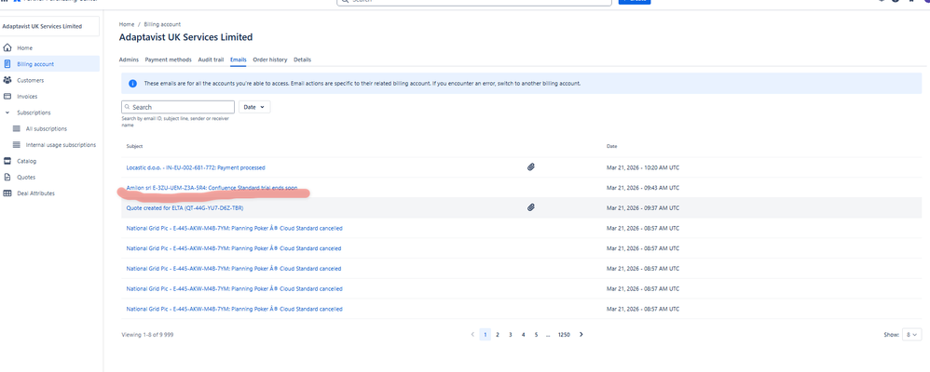Click attachment paperclip on ELTA quote email

tap(531, 208)
